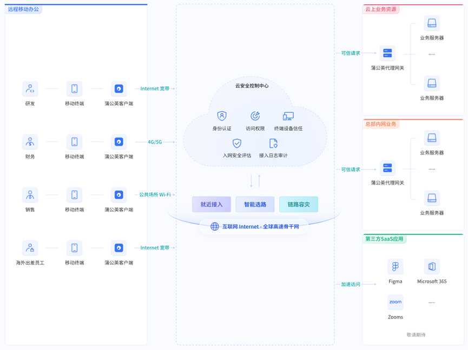Click the 海外出差员工 user icon
The height and width of the screenshot is (350, 468).
click(30, 248)
